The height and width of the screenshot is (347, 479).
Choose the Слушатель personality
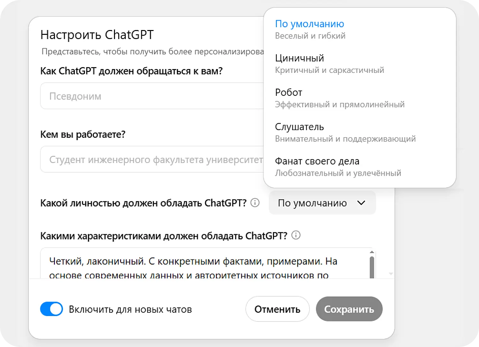tap(299, 127)
